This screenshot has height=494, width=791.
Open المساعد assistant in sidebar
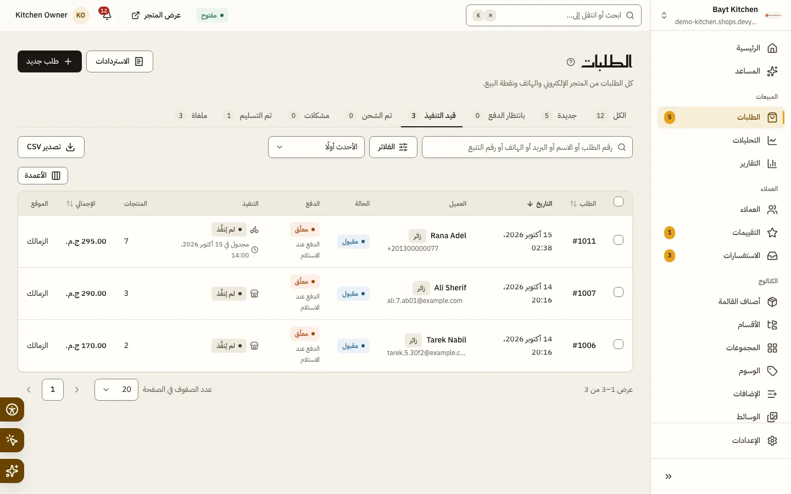tap(721, 71)
